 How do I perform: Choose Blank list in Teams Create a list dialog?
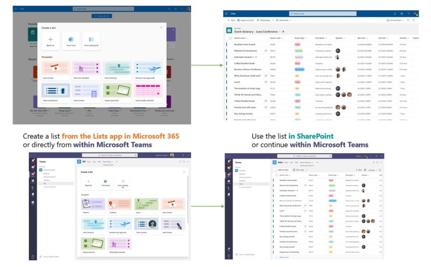coord(88,183)
